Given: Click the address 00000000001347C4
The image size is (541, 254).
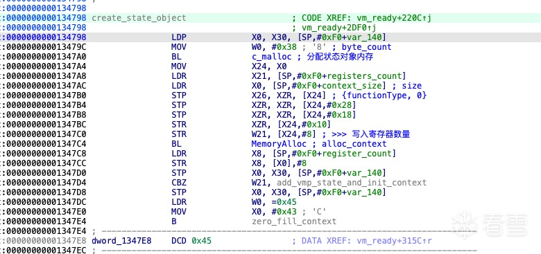Looking at the screenshot, I should coord(46,144).
